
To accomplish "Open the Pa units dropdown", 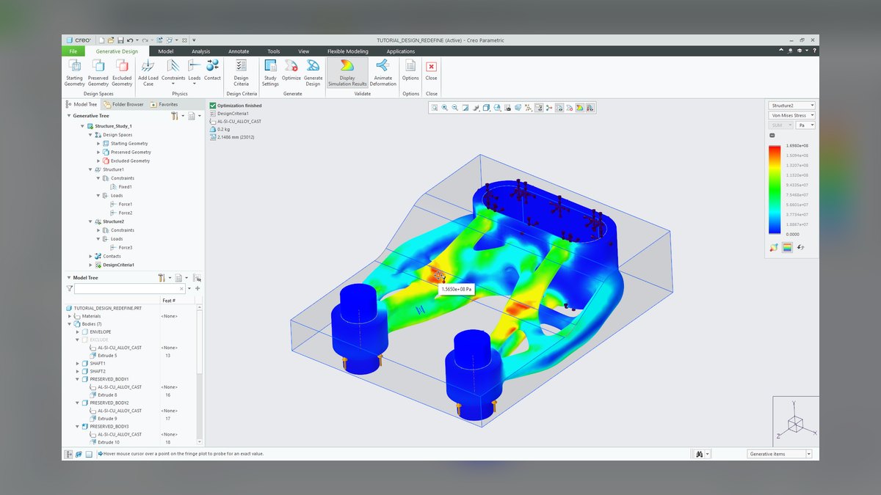I will 806,125.
